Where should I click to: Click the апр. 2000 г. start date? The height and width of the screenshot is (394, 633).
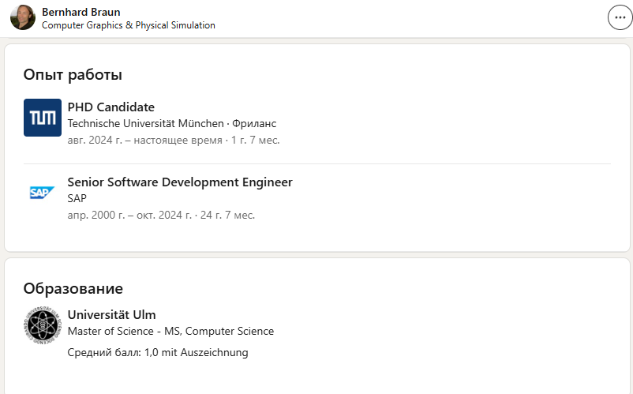point(100,215)
